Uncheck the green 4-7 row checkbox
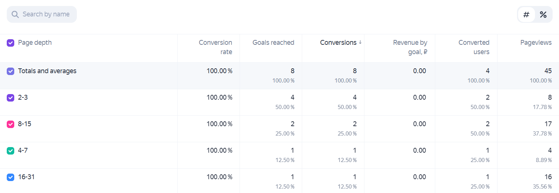 point(10,151)
